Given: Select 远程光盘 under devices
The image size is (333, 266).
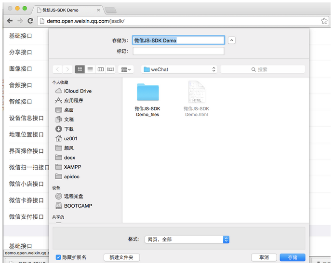Looking at the screenshot, I should (x=69, y=196).
